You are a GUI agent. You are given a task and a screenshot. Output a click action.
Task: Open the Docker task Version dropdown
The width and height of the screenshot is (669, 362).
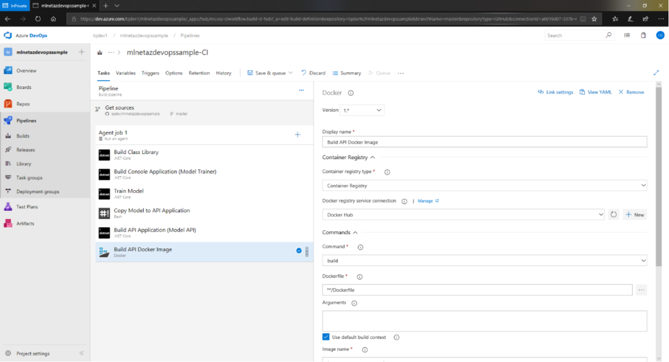click(x=362, y=110)
